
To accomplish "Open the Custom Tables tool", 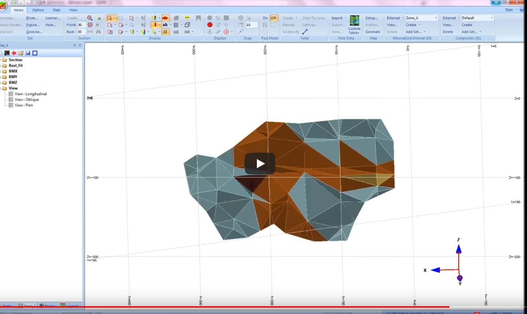I will click(x=354, y=24).
